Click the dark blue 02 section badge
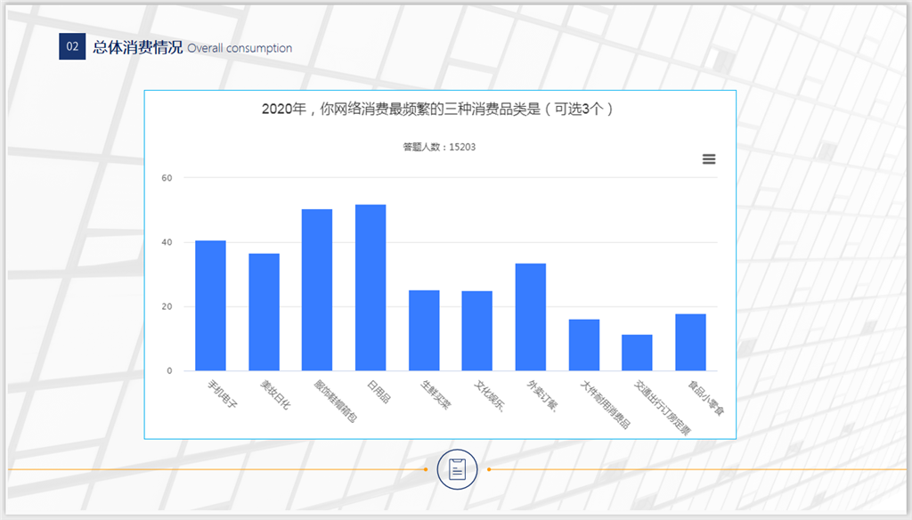This screenshot has width=912, height=520. tap(71, 47)
